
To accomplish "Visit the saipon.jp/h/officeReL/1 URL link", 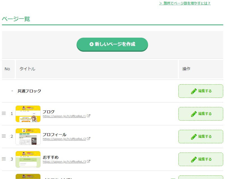I will (64, 116).
